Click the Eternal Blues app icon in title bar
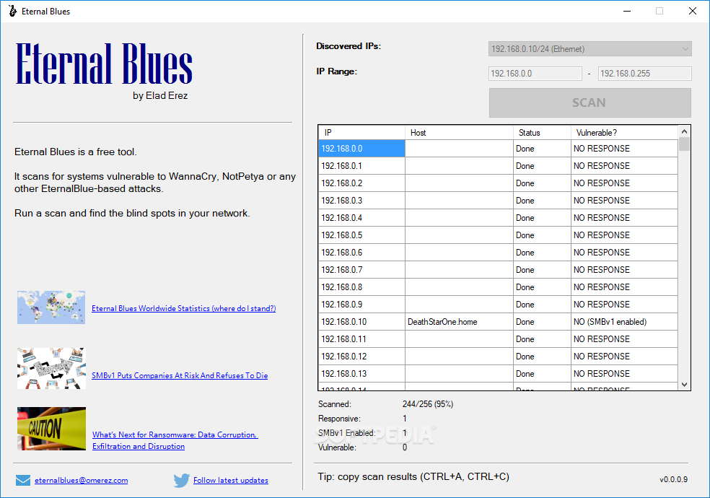This screenshot has height=498, width=710. tap(13, 11)
